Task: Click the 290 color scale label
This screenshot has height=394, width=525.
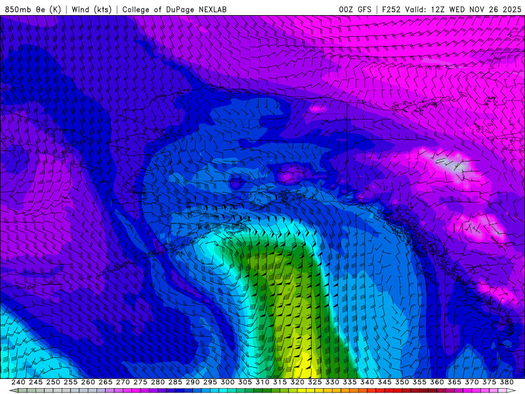Action: point(192,382)
